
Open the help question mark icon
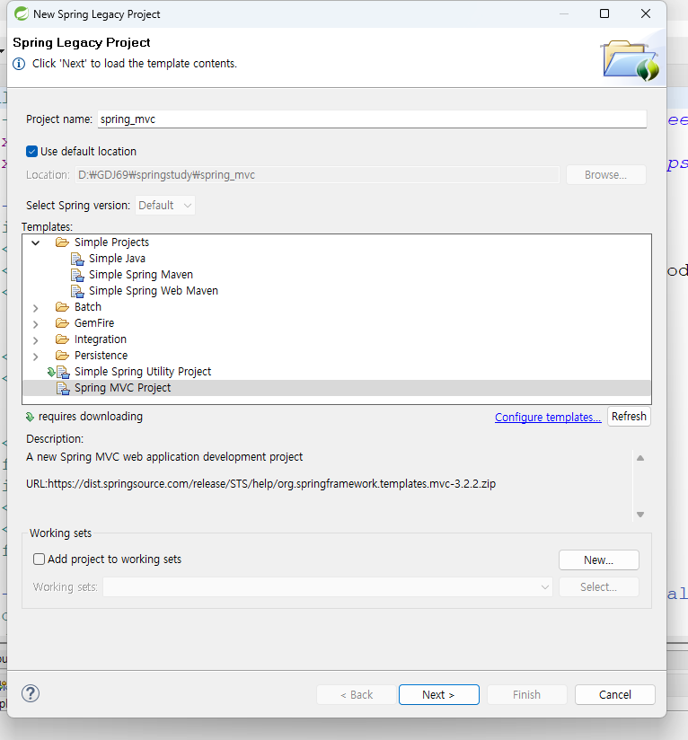[x=31, y=693]
